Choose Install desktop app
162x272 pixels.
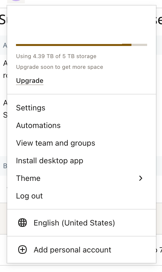(x=50, y=161)
